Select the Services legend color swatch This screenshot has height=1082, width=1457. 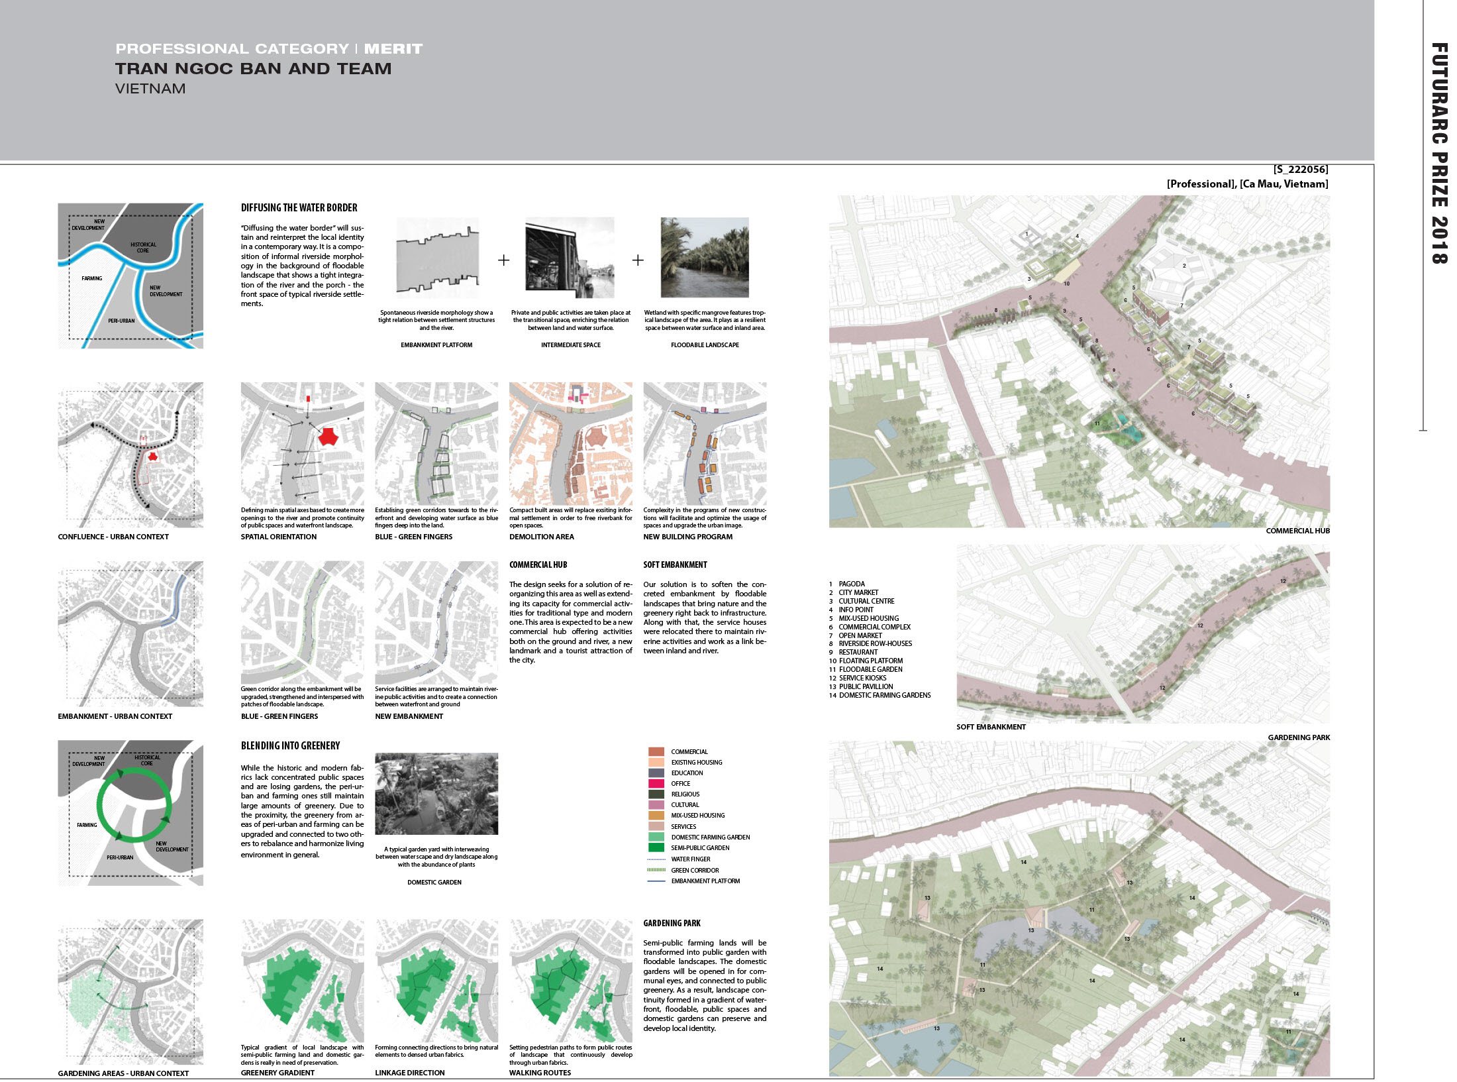[656, 826]
